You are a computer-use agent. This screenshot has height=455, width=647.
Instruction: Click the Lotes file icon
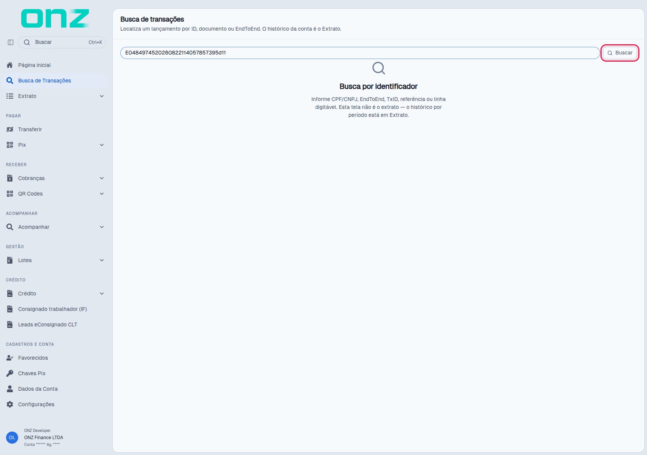pyautogui.click(x=10, y=260)
